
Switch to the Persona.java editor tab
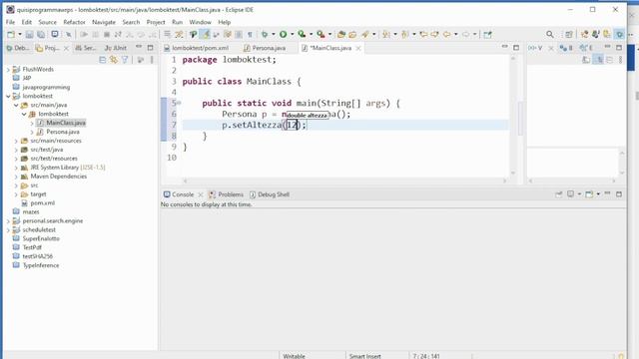point(265,48)
